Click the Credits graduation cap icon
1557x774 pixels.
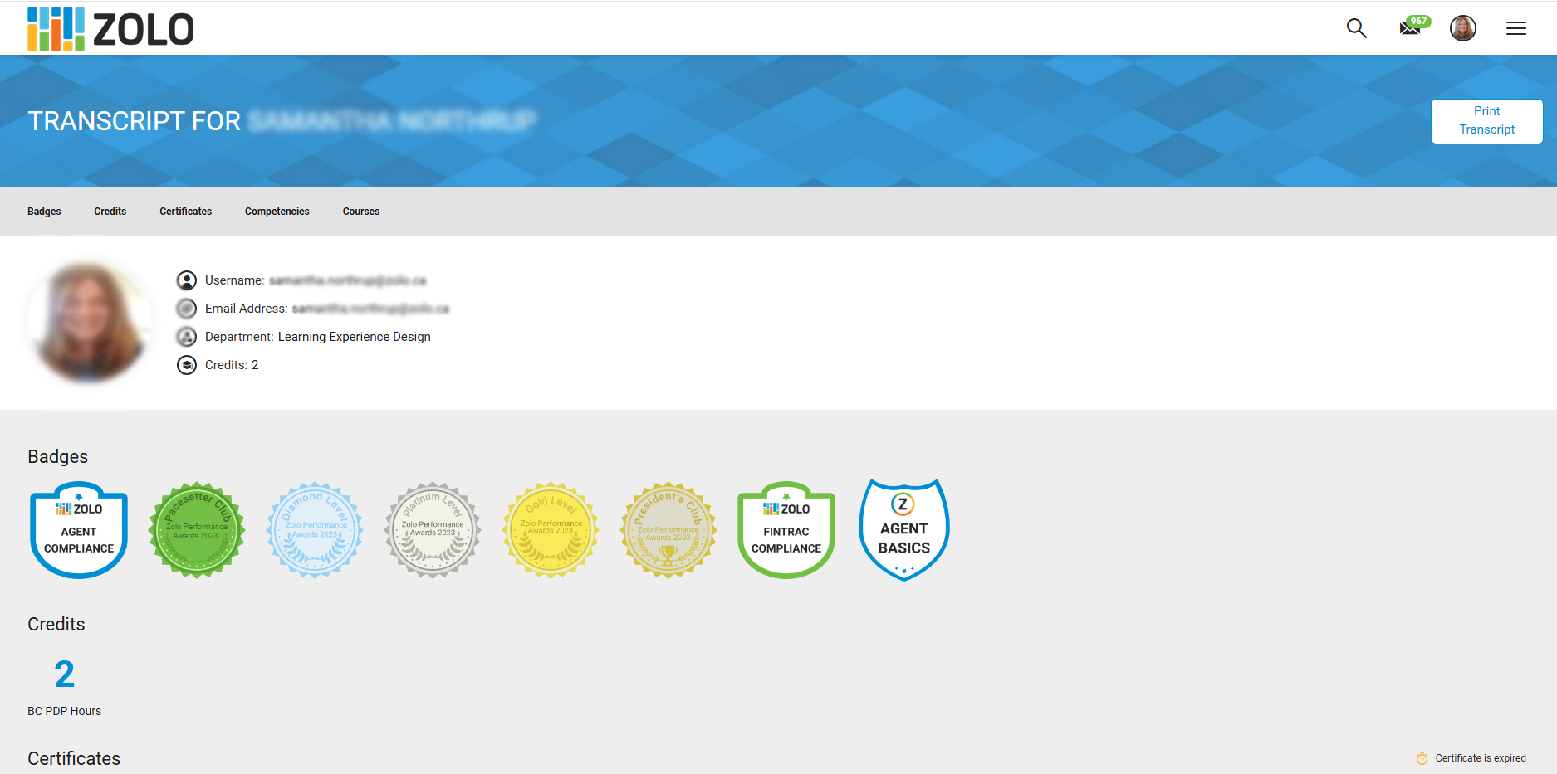[187, 365]
